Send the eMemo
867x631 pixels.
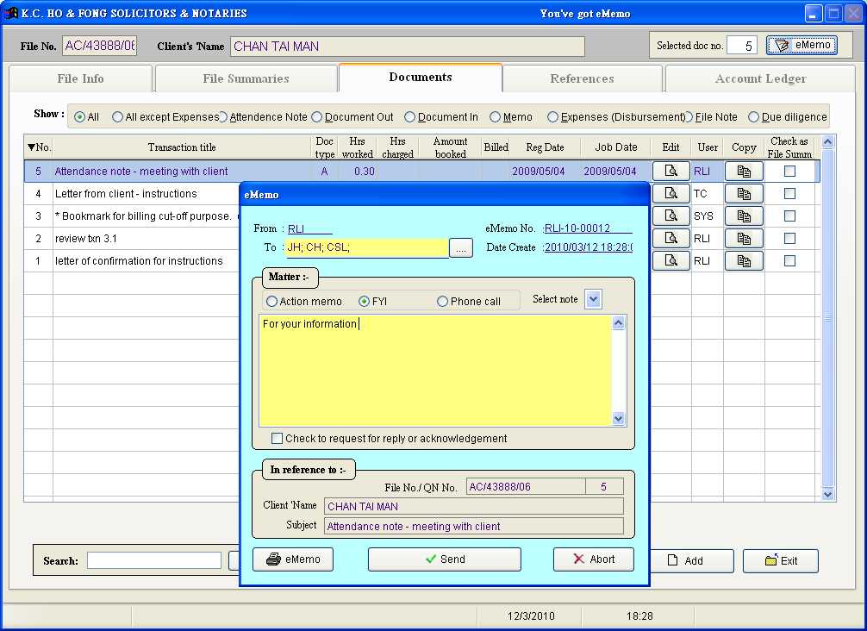(444, 559)
